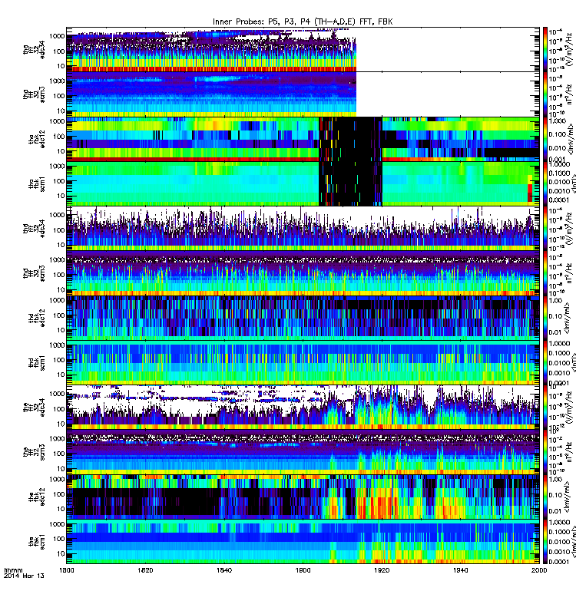Click the 100 frequency tick of the fbk edc12 panel
Image resolution: width=576 pixels, height=614 pixels.
click(59, 494)
